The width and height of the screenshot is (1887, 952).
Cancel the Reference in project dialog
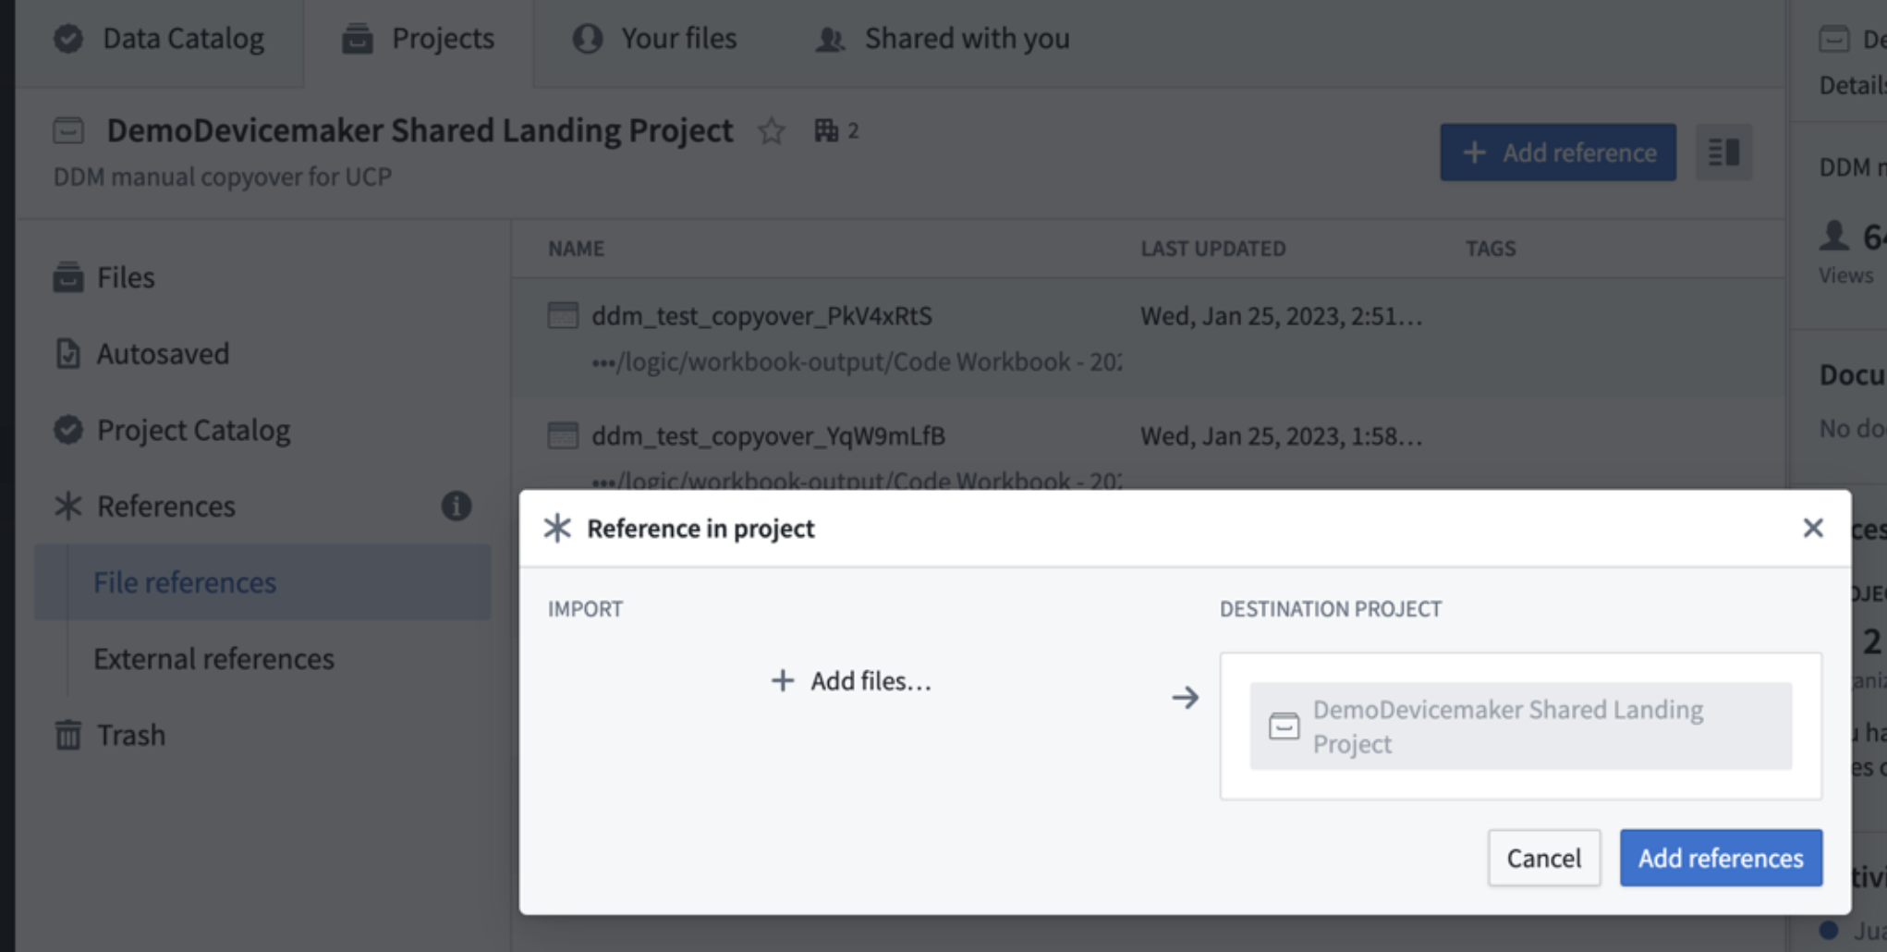pyautogui.click(x=1543, y=857)
